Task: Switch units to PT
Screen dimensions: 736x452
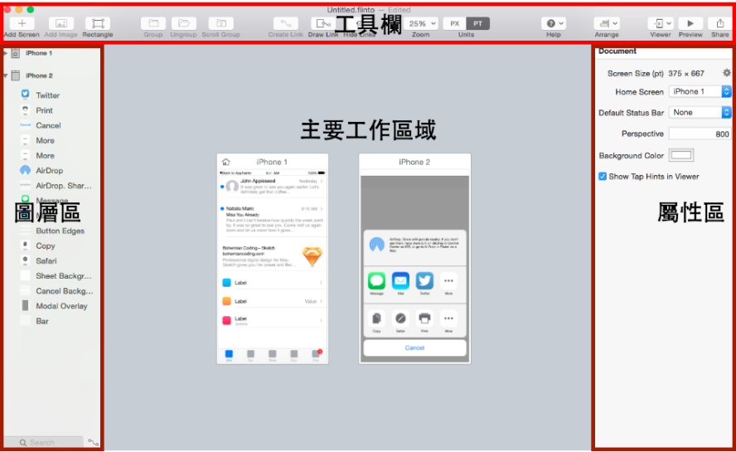Action: point(477,23)
